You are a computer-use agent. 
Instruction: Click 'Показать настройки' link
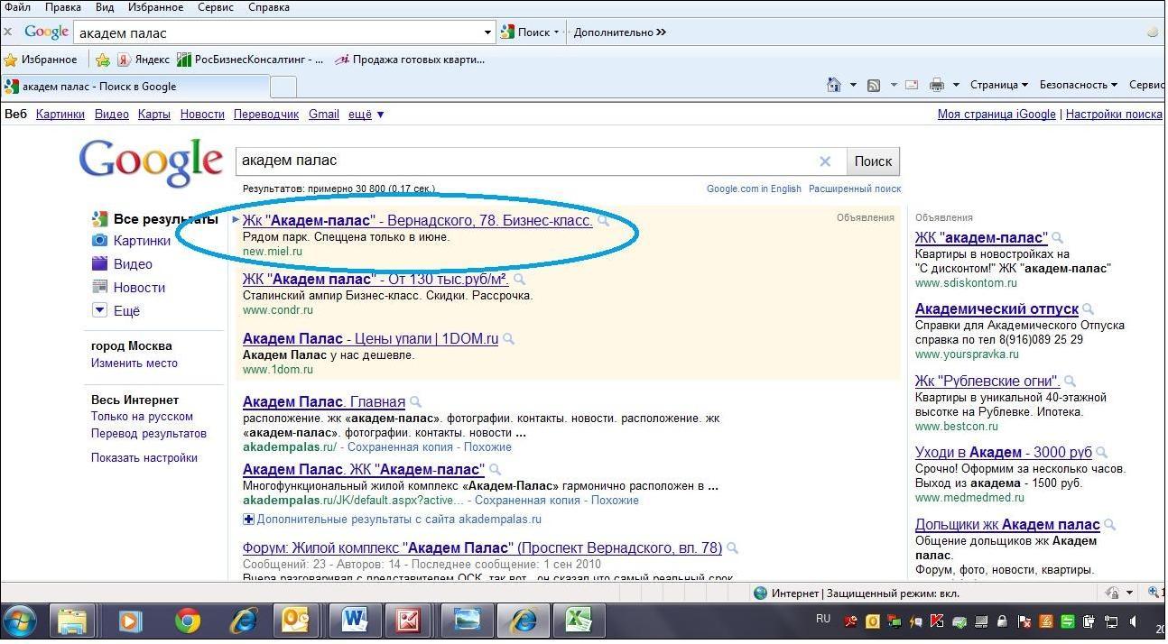[x=144, y=457]
